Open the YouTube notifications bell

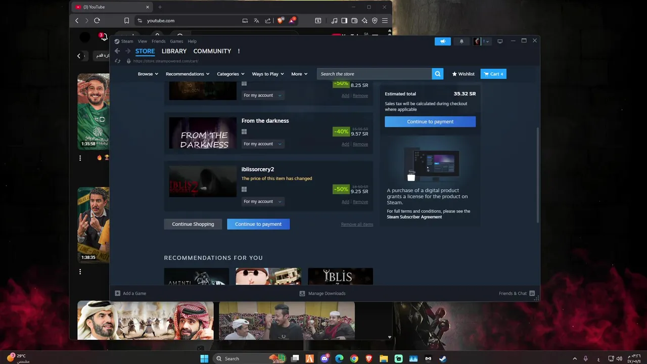coord(103,37)
